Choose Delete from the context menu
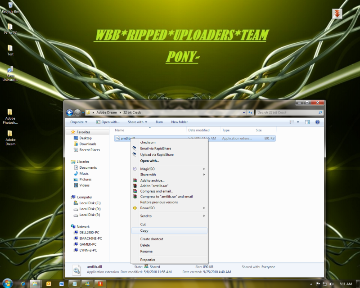 (169, 245)
